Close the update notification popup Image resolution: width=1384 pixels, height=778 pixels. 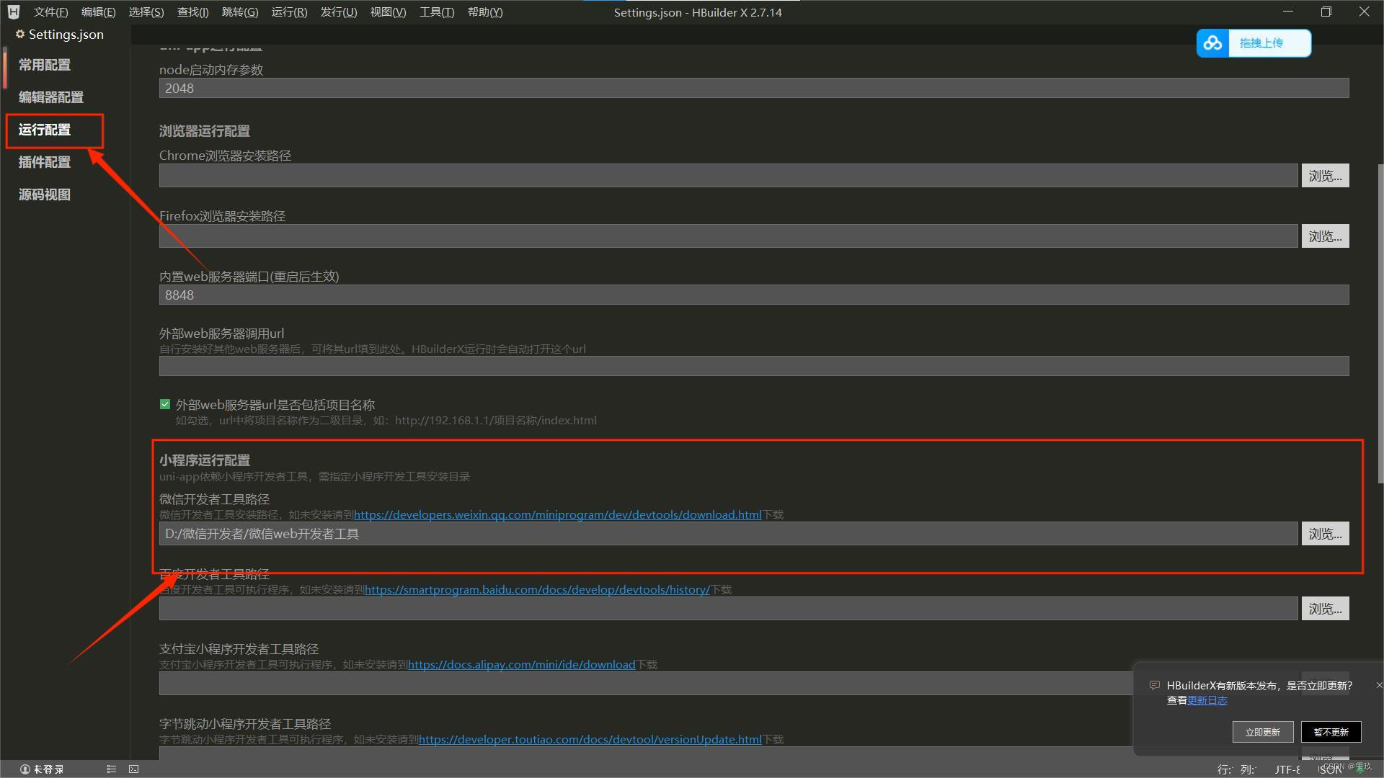1378,685
